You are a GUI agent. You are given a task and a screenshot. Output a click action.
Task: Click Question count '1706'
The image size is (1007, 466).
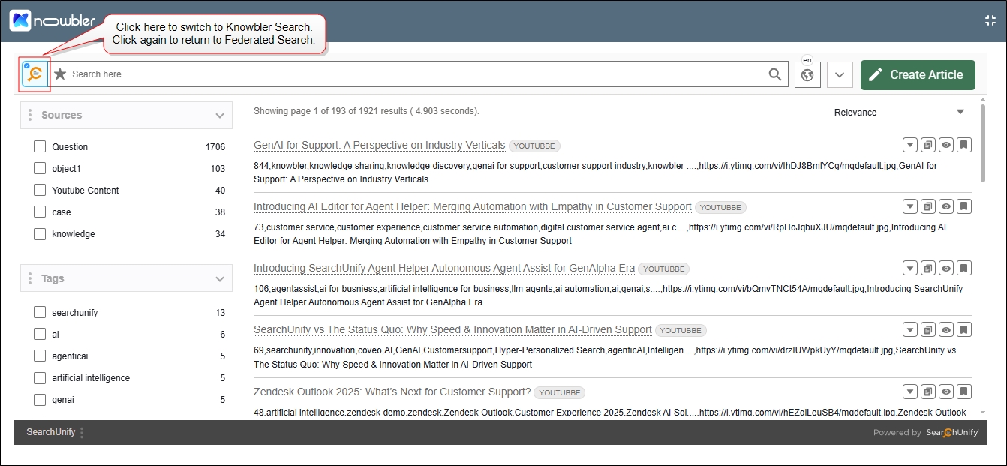215,146
